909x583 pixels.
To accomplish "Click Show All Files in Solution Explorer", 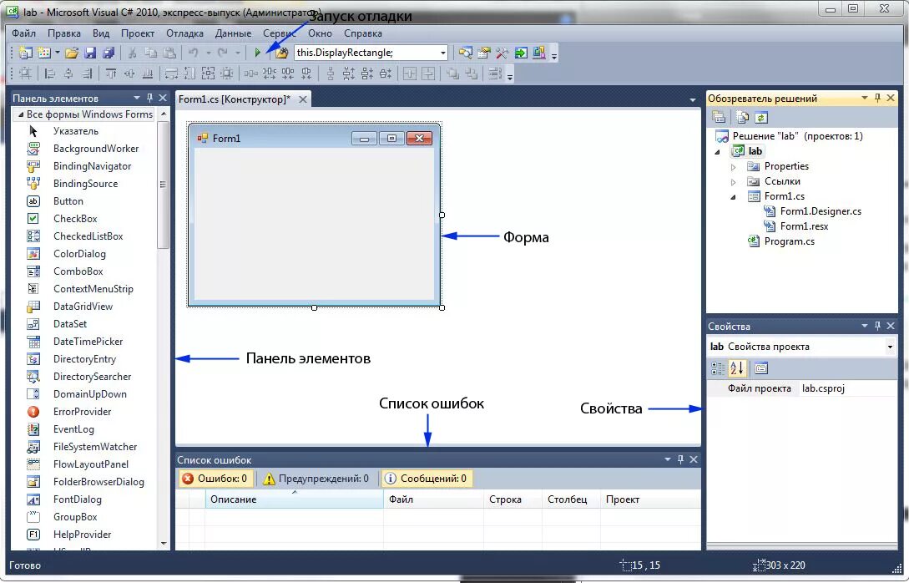I will click(x=743, y=117).
